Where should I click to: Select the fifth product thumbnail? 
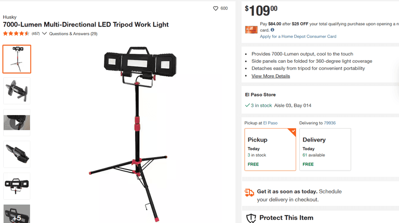click(17, 185)
